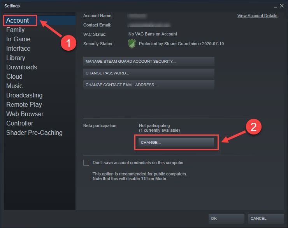Toggle Don't save account credentials checkbox
This screenshot has height=228, width=288.
(86, 163)
